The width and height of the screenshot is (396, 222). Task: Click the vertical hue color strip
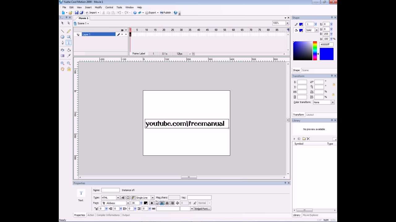315,51
